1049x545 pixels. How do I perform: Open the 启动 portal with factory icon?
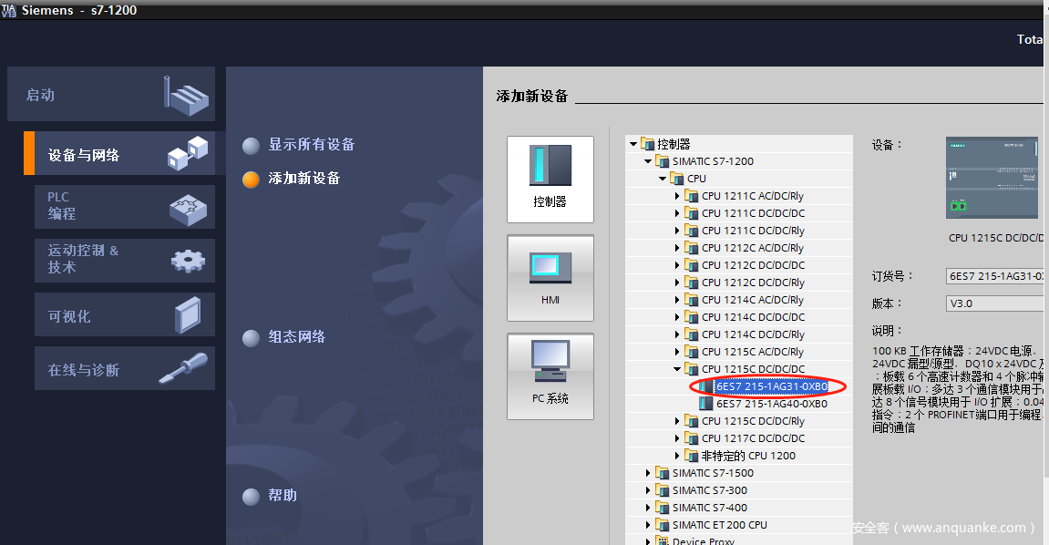111,94
